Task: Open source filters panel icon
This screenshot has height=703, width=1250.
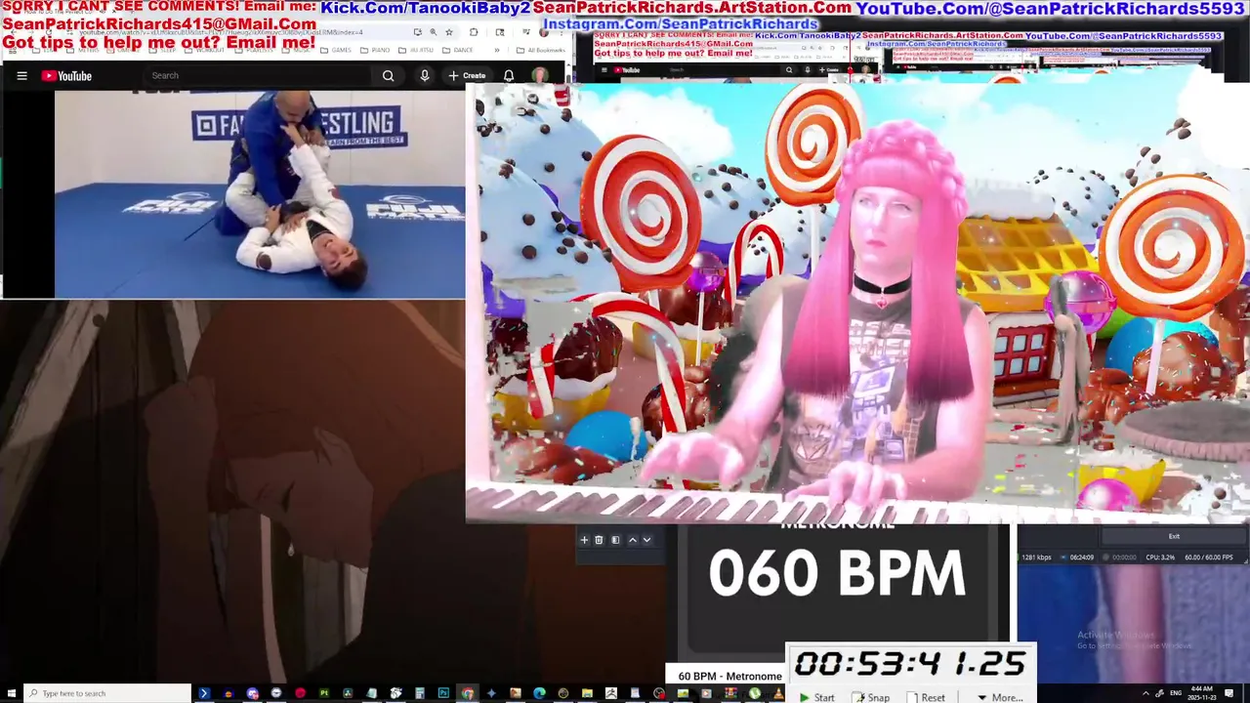Action: (615, 540)
